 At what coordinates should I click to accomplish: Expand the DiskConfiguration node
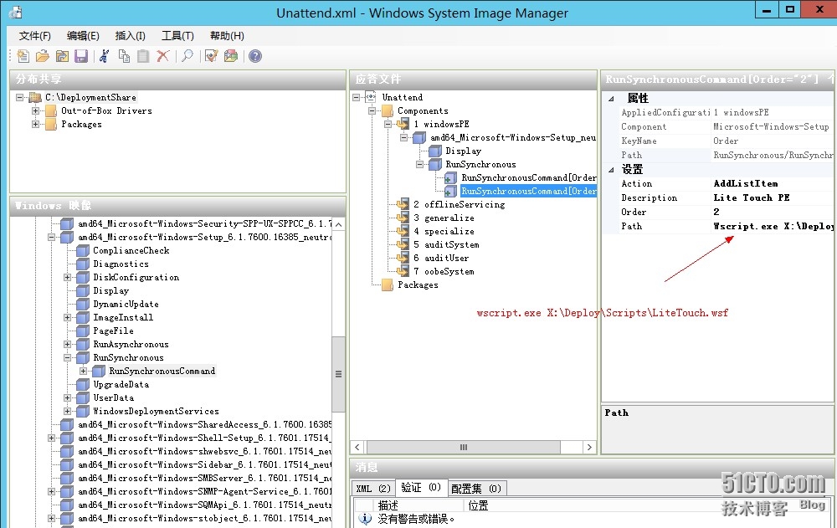[x=67, y=277]
